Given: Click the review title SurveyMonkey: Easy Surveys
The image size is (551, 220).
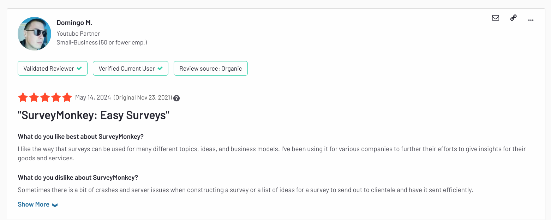Looking at the screenshot, I should tap(94, 114).
